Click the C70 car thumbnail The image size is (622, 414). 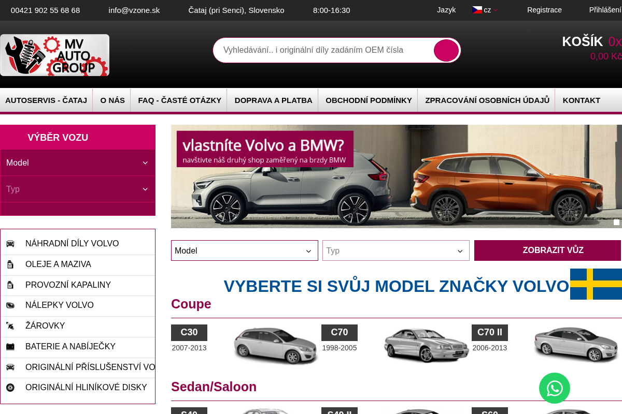(x=426, y=345)
